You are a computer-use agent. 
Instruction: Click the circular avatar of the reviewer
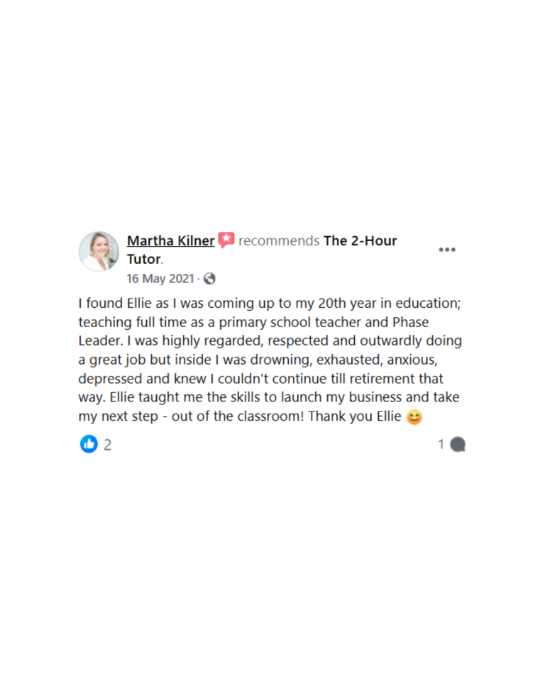(99, 252)
